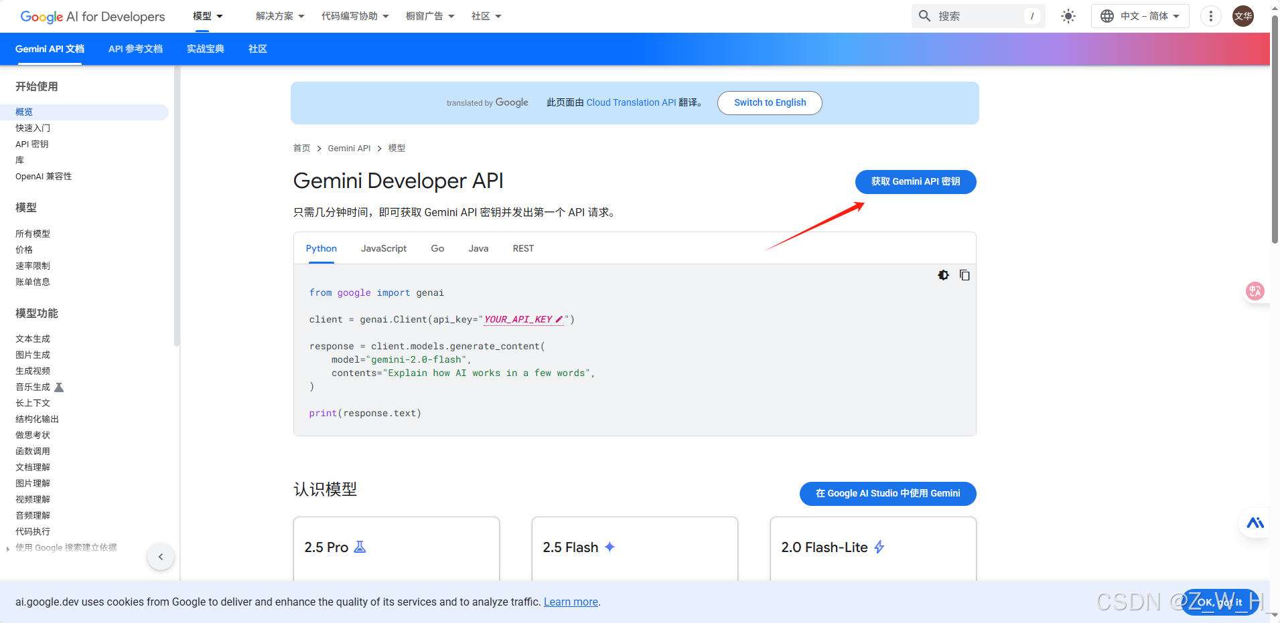Open the three-dot more options menu
Viewport: 1280px width, 623px height.
tap(1210, 16)
